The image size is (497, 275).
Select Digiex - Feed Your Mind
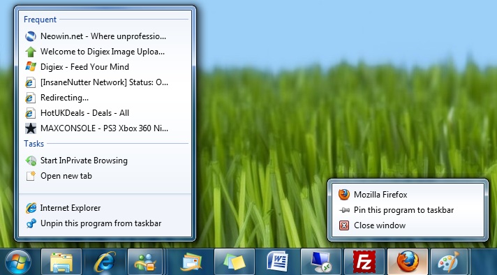tap(105, 67)
